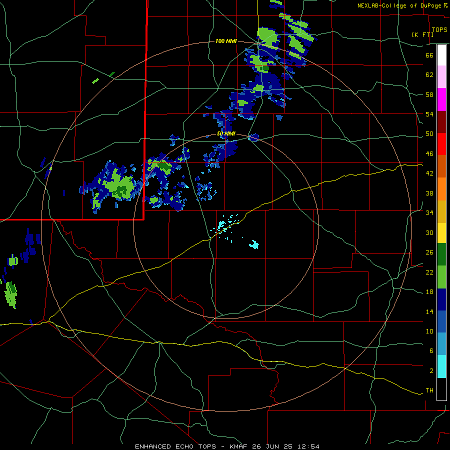450x450 pixels.
Task: Click the TH threshold label on legend
Action: [429, 390]
